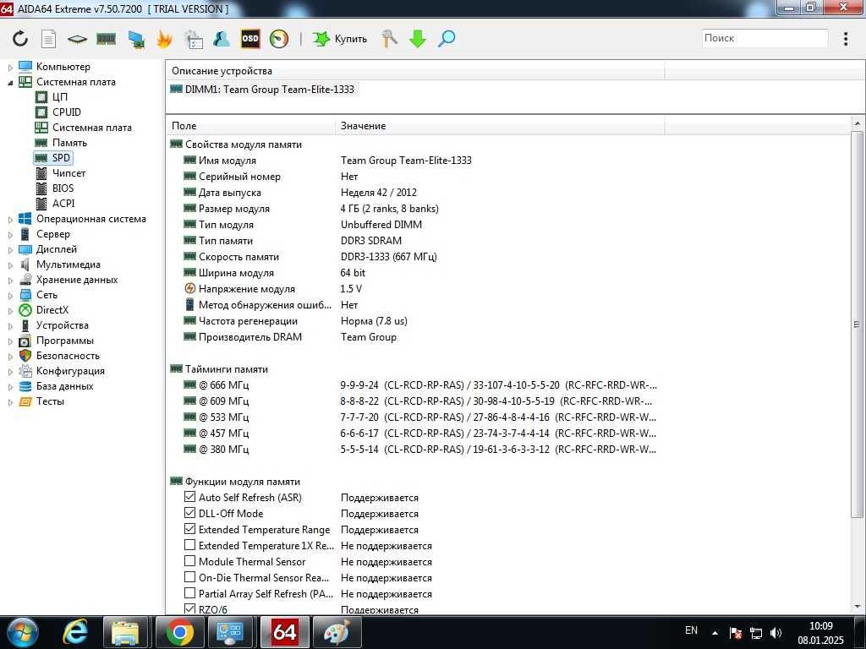The image size is (866, 649).
Task: Open Чипсет in the sidebar
Action: tap(69, 173)
